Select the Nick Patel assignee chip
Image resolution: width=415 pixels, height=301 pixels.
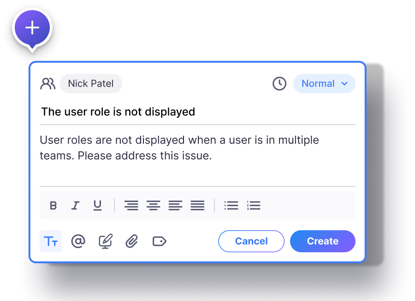(x=91, y=84)
